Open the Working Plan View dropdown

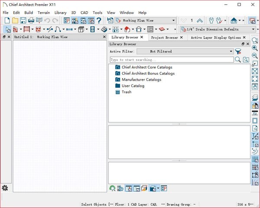tap(173, 20)
